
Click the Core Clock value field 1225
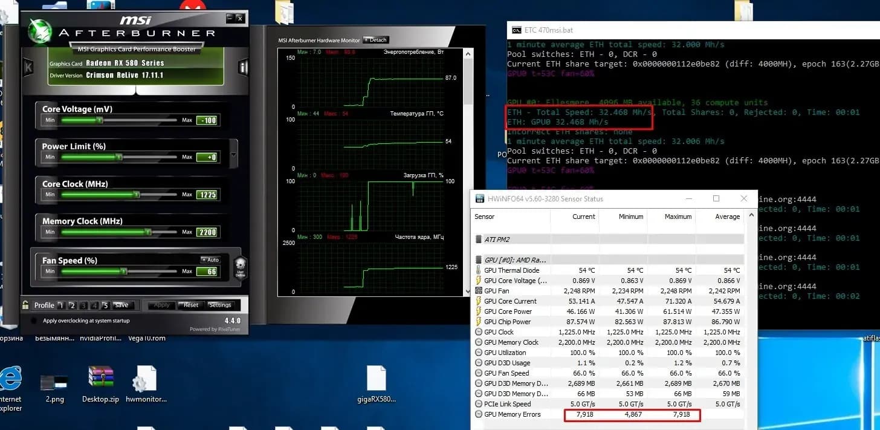point(207,195)
